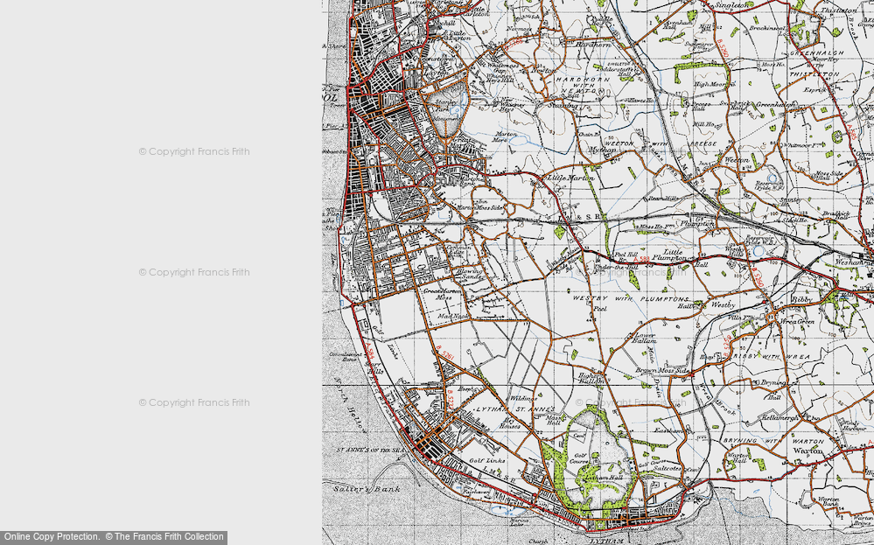Click the red 'B.5261' road number

pyautogui.click(x=446, y=353)
